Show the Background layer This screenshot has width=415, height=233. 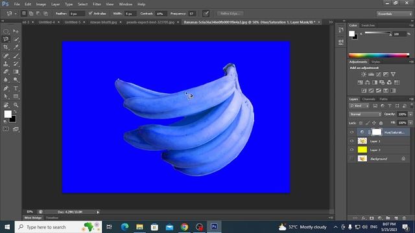click(x=351, y=159)
